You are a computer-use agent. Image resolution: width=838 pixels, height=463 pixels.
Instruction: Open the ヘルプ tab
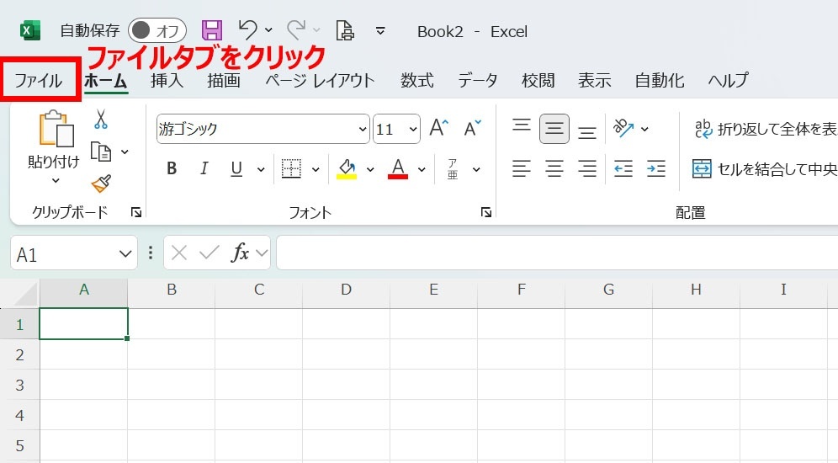pyautogui.click(x=728, y=80)
